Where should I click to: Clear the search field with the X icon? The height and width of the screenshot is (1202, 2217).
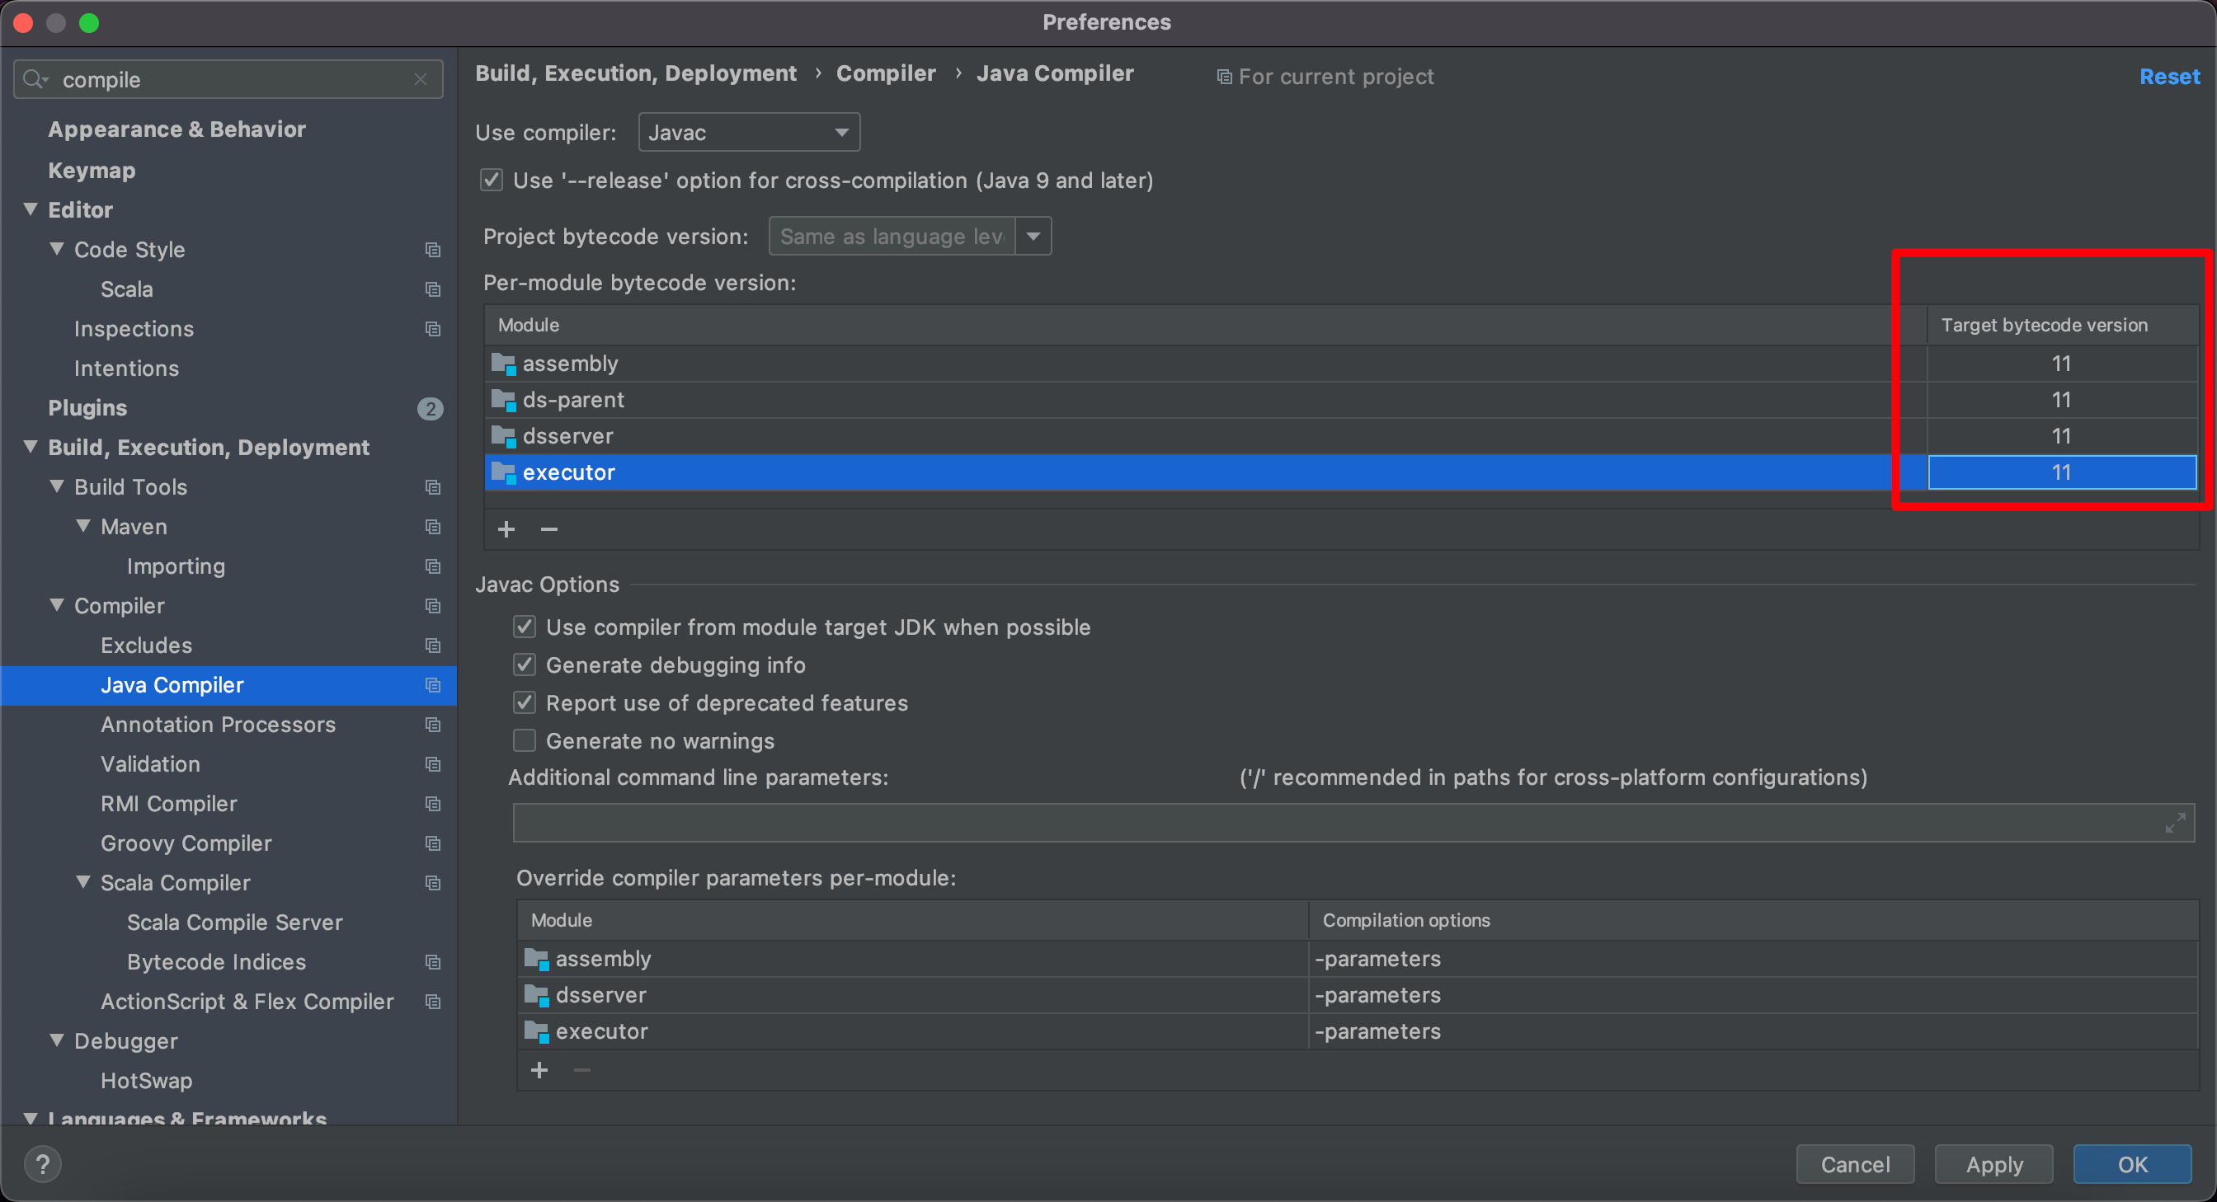pos(420,80)
